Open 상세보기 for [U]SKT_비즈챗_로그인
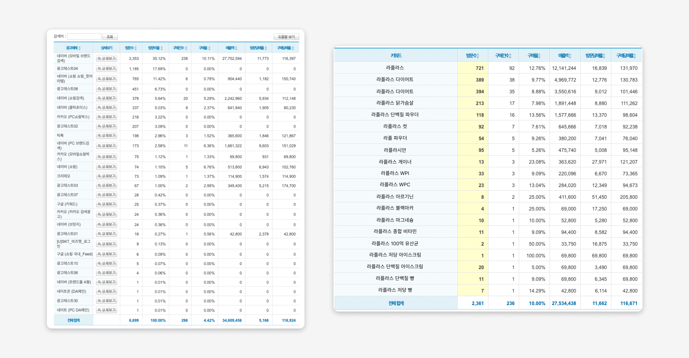This screenshot has height=358, width=689. (106, 244)
